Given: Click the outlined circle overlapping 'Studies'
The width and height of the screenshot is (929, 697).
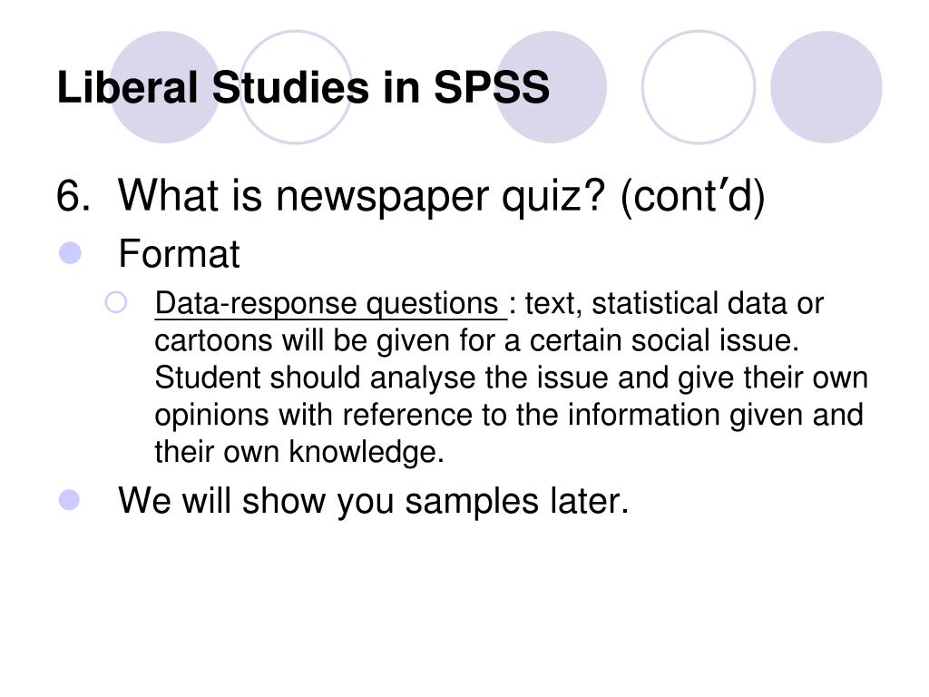Looking at the screenshot, I should point(295,87).
